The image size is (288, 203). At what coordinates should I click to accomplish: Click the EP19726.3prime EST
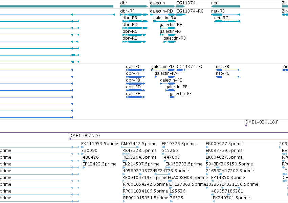163,147
